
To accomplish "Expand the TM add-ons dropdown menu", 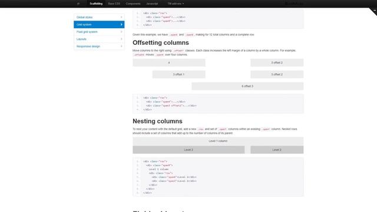I will pos(176,4).
